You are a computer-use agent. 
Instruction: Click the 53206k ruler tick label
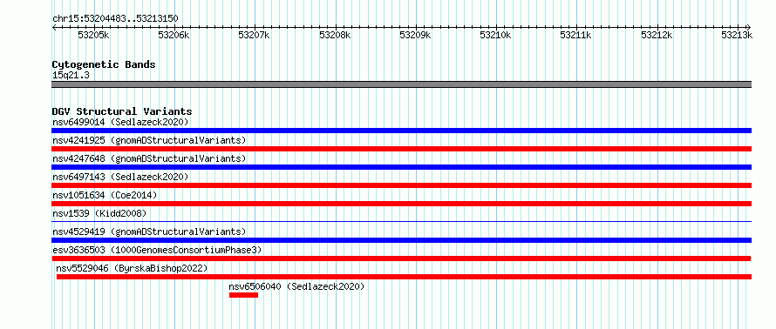point(174,35)
